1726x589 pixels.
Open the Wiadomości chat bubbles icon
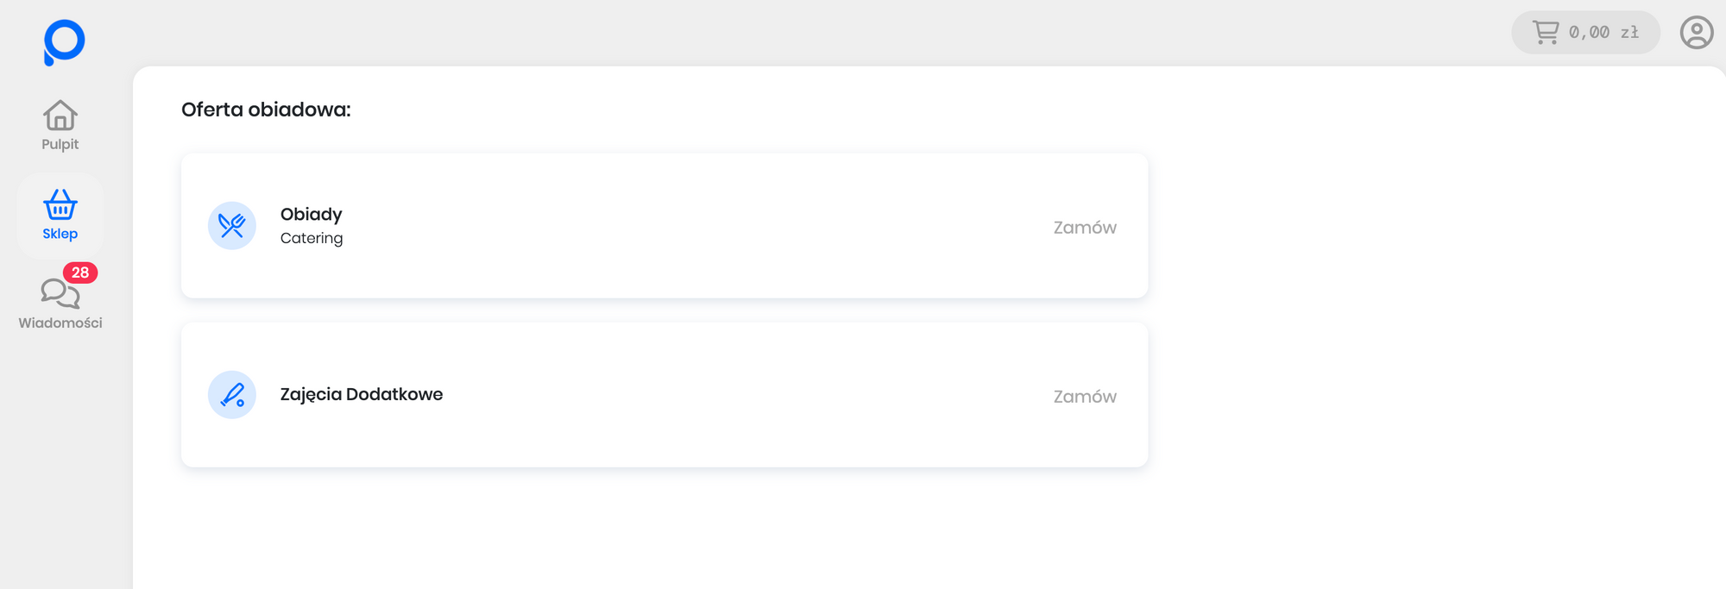click(59, 294)
